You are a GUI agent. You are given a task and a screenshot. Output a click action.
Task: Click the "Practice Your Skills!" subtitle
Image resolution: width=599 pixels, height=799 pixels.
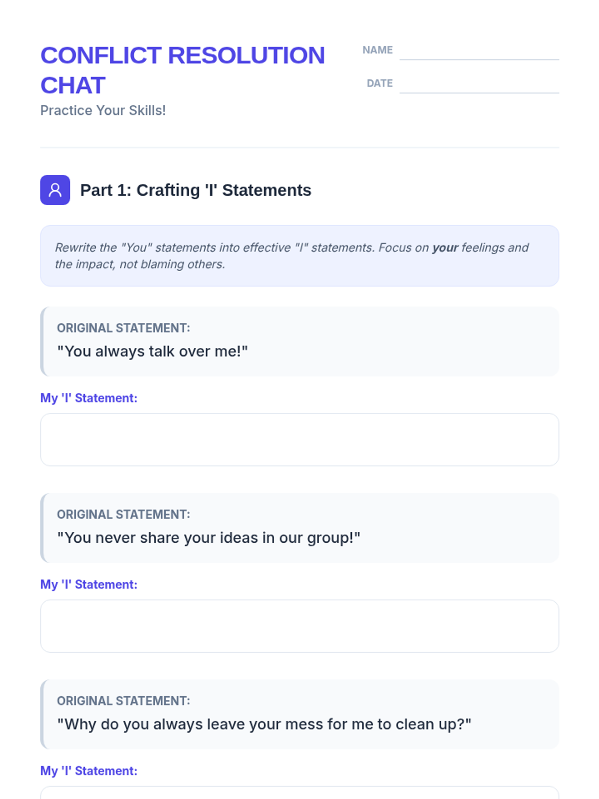click(x=103, y=110)
